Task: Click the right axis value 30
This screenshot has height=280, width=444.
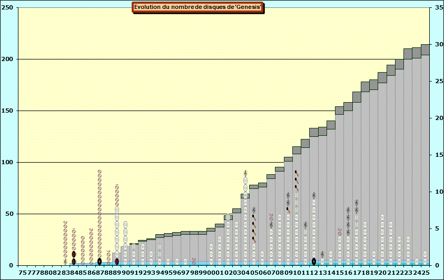Action: 439,44
